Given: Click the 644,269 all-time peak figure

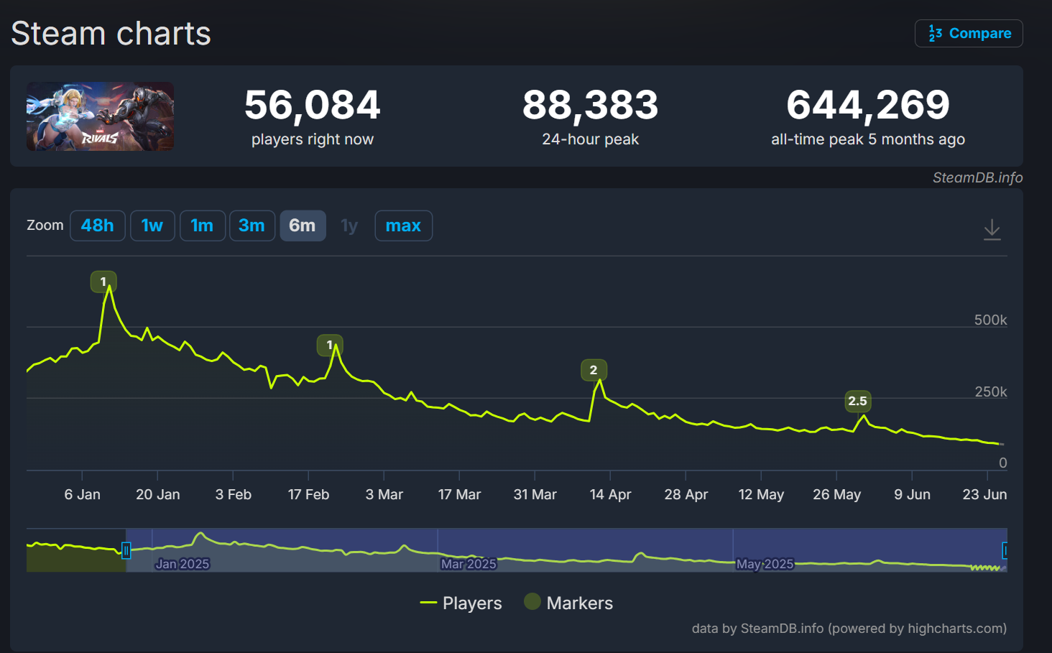Looking at the screenshot, I should (x=868, y=105).
